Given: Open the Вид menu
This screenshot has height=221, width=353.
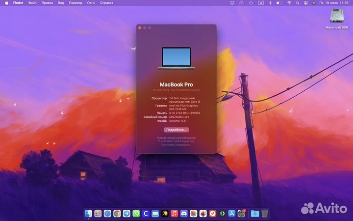Looking at the screenshot, I should (61, 3).
